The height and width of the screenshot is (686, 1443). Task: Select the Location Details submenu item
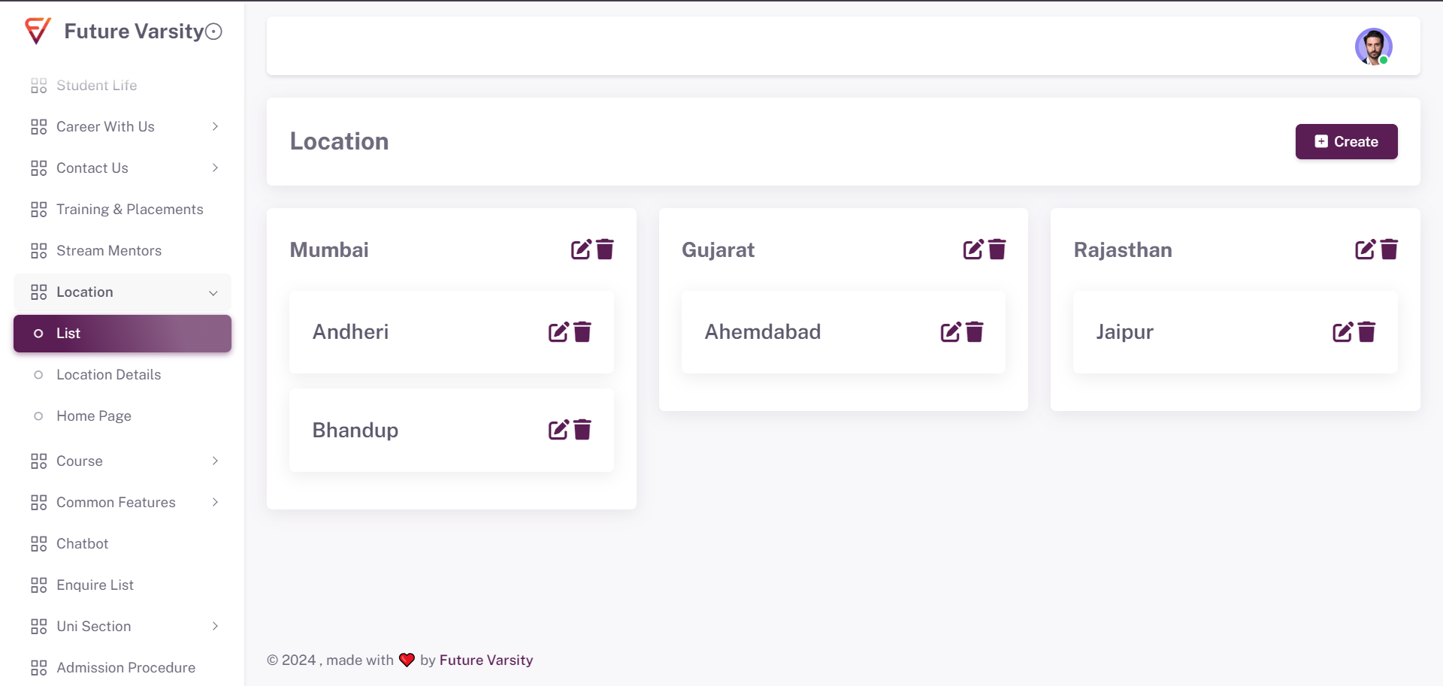(108, 374)
